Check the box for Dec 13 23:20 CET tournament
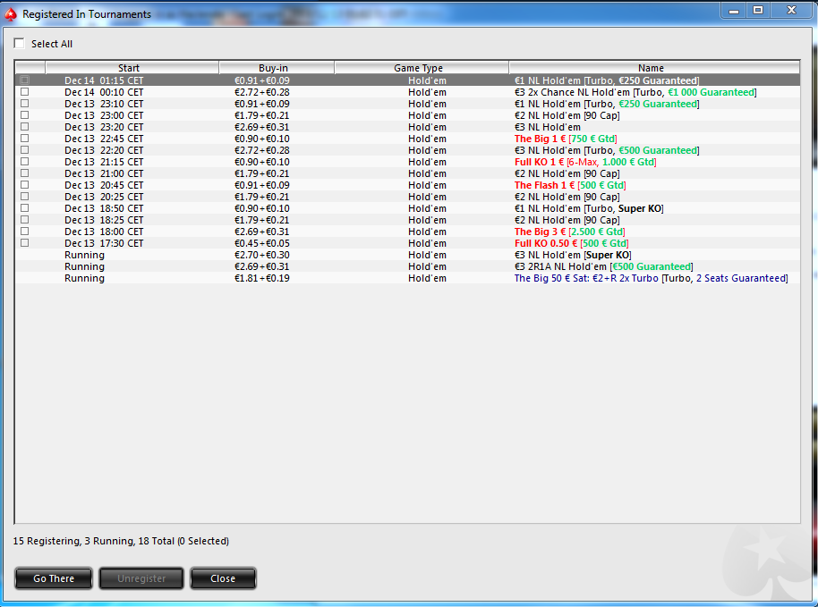818x607 pixels. tap(24, 127)
